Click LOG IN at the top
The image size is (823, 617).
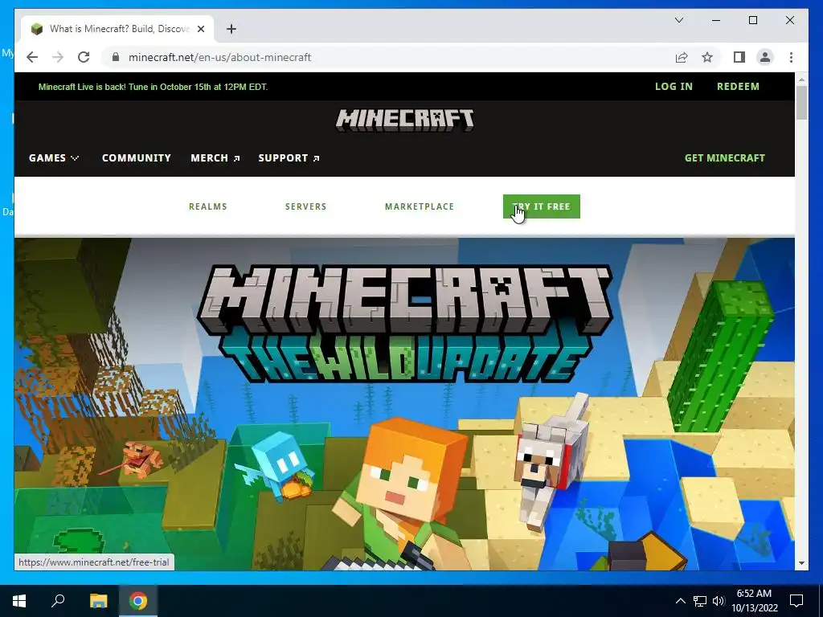(x=674, y=87)
